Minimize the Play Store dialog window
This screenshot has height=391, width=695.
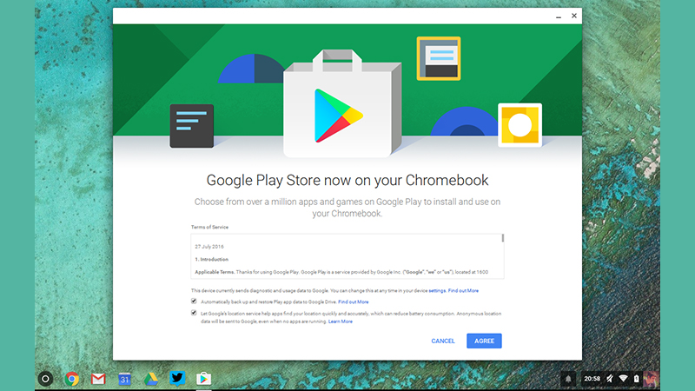point(559,16)
